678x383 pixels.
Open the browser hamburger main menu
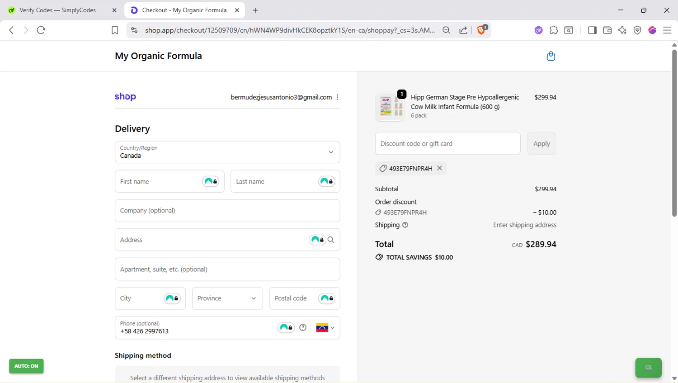click(x=667, y=30)
